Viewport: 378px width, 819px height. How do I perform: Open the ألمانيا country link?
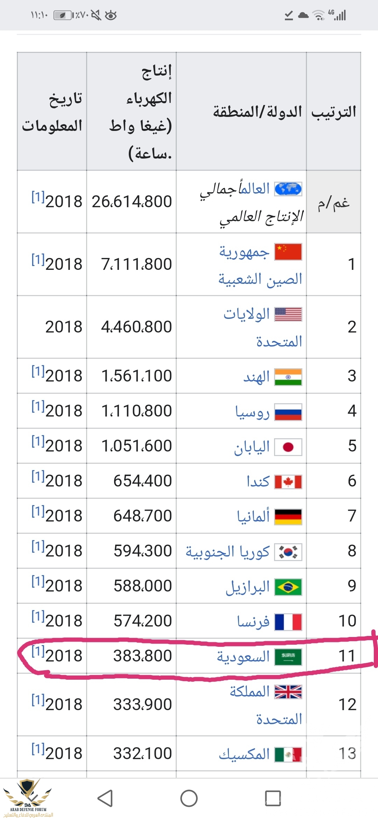pyautogui.click(x=253, y=516)
